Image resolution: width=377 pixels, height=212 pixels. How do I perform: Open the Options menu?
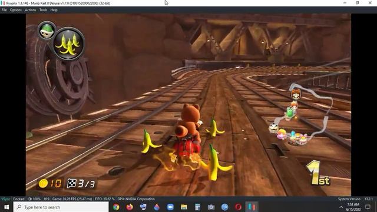pos(16,10)
